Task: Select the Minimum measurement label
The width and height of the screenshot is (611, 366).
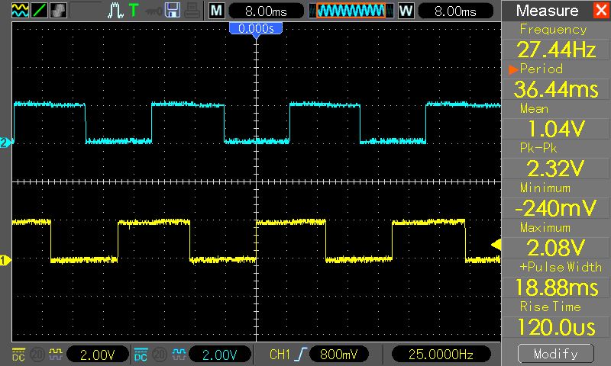Action: (545, 188)
